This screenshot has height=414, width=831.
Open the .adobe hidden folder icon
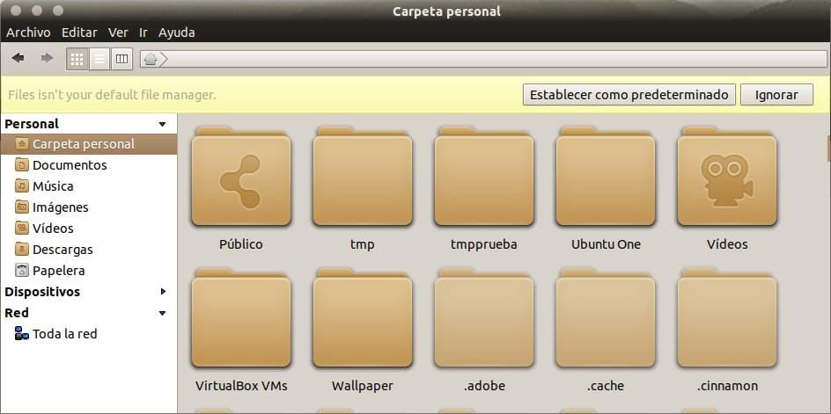tap(484, 318)
